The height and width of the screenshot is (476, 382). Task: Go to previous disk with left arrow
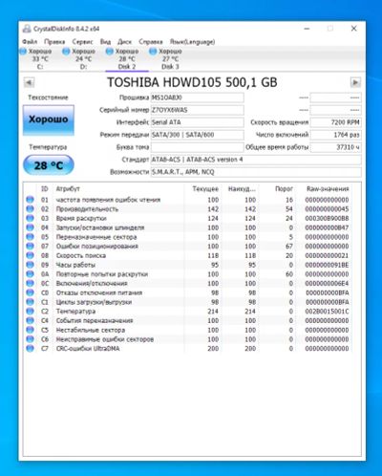click(x=29, y=82)
